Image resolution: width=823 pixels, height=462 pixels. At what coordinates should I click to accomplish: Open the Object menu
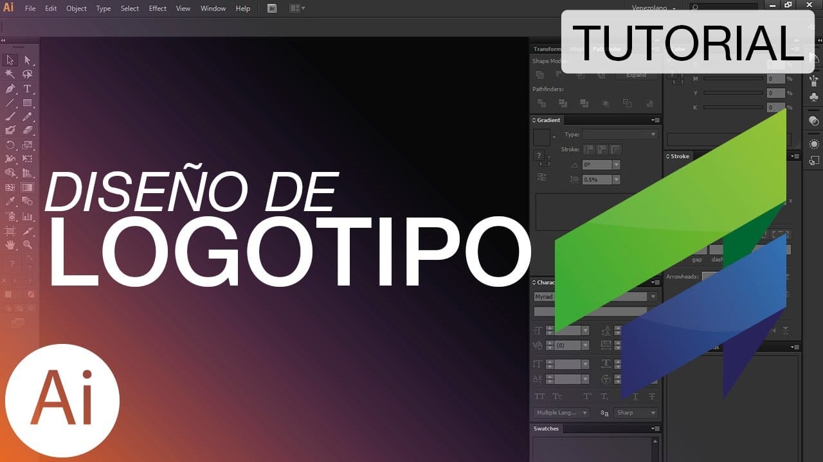tap(77, 8)
